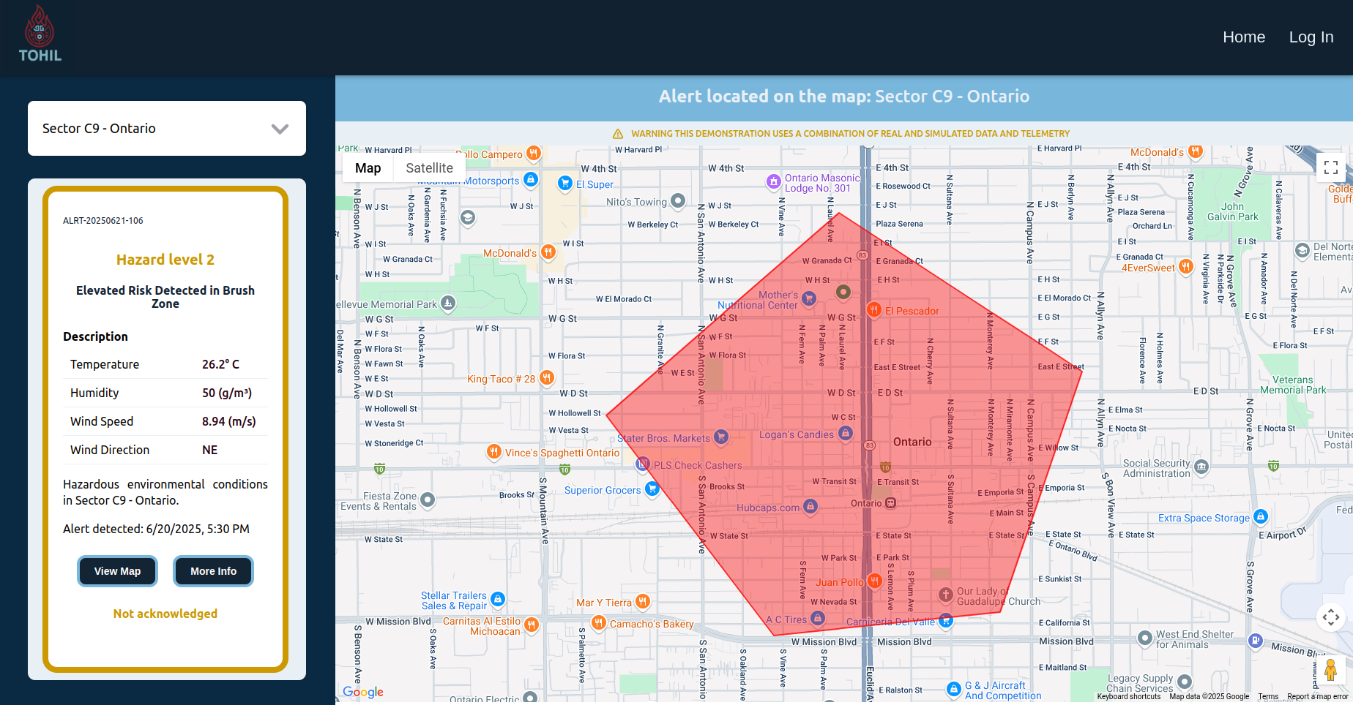Click the Mother's Nutritional Center marker
This screenshot has height=705, width=1353.
(809, 298)
